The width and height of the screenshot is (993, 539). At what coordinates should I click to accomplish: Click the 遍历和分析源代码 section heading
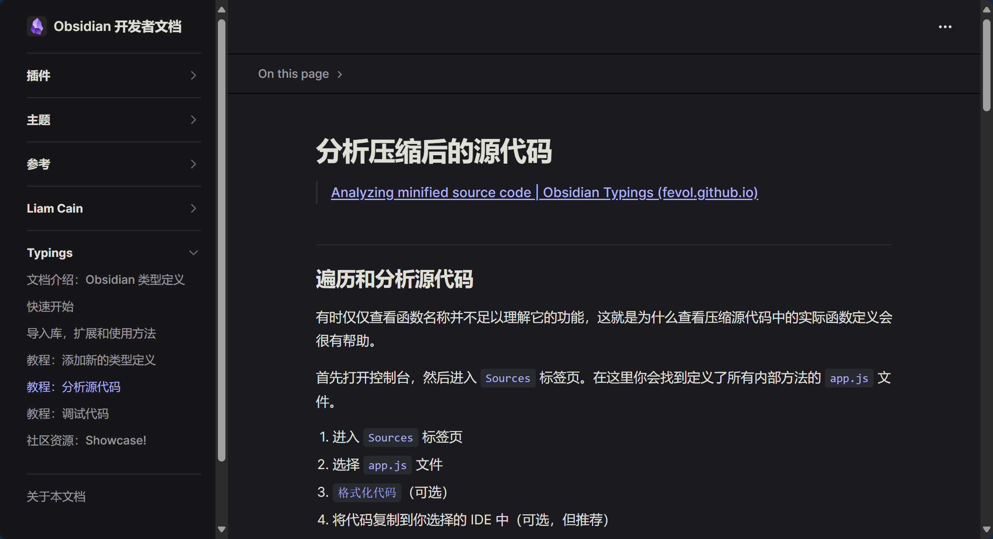pos(394,279)
